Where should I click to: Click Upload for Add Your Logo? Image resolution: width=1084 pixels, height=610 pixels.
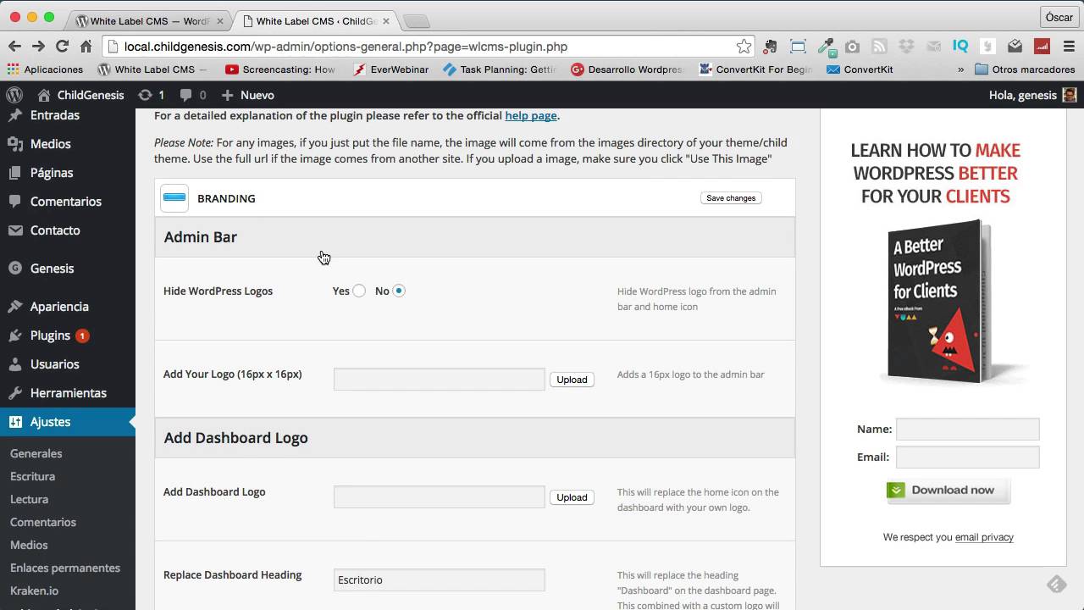(x=572, y=380)
